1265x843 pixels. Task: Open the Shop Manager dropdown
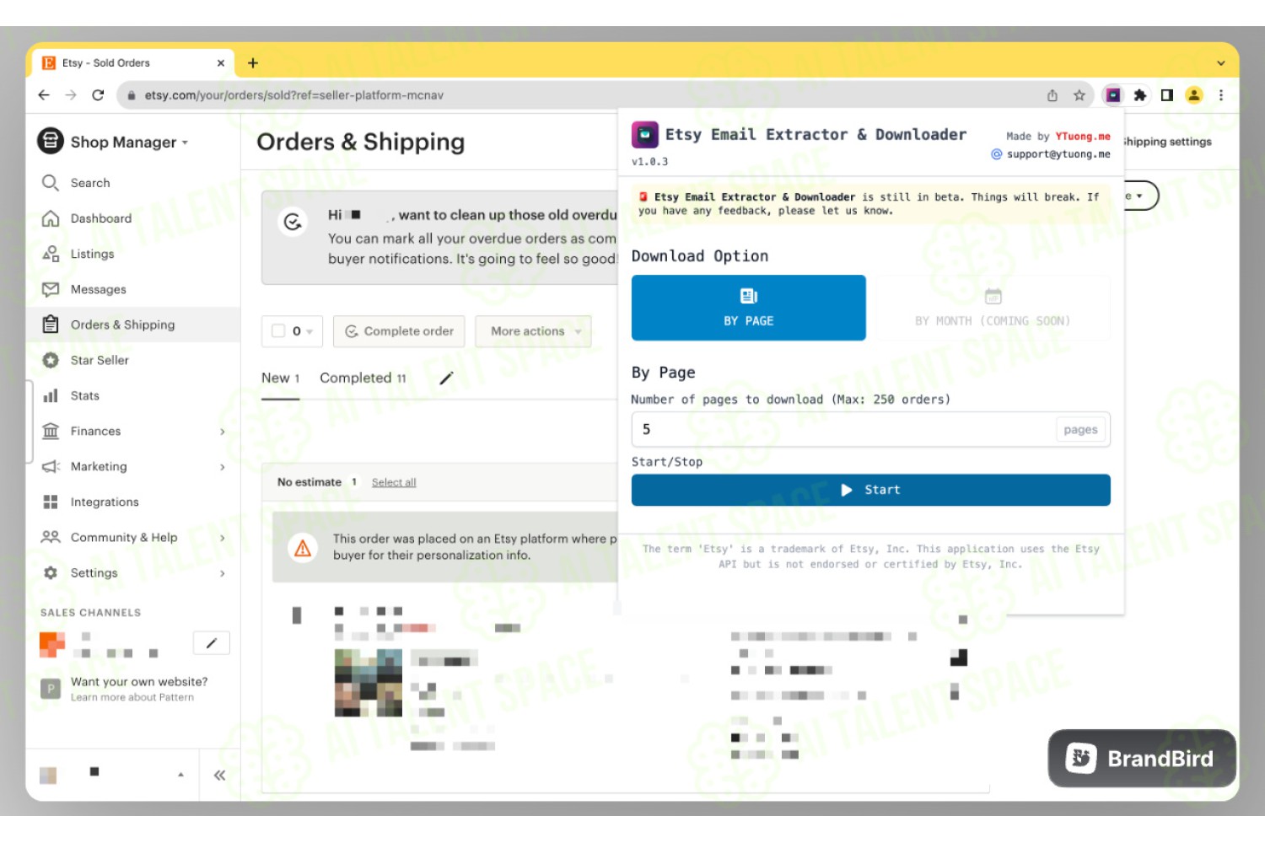[x=113, y=142]
